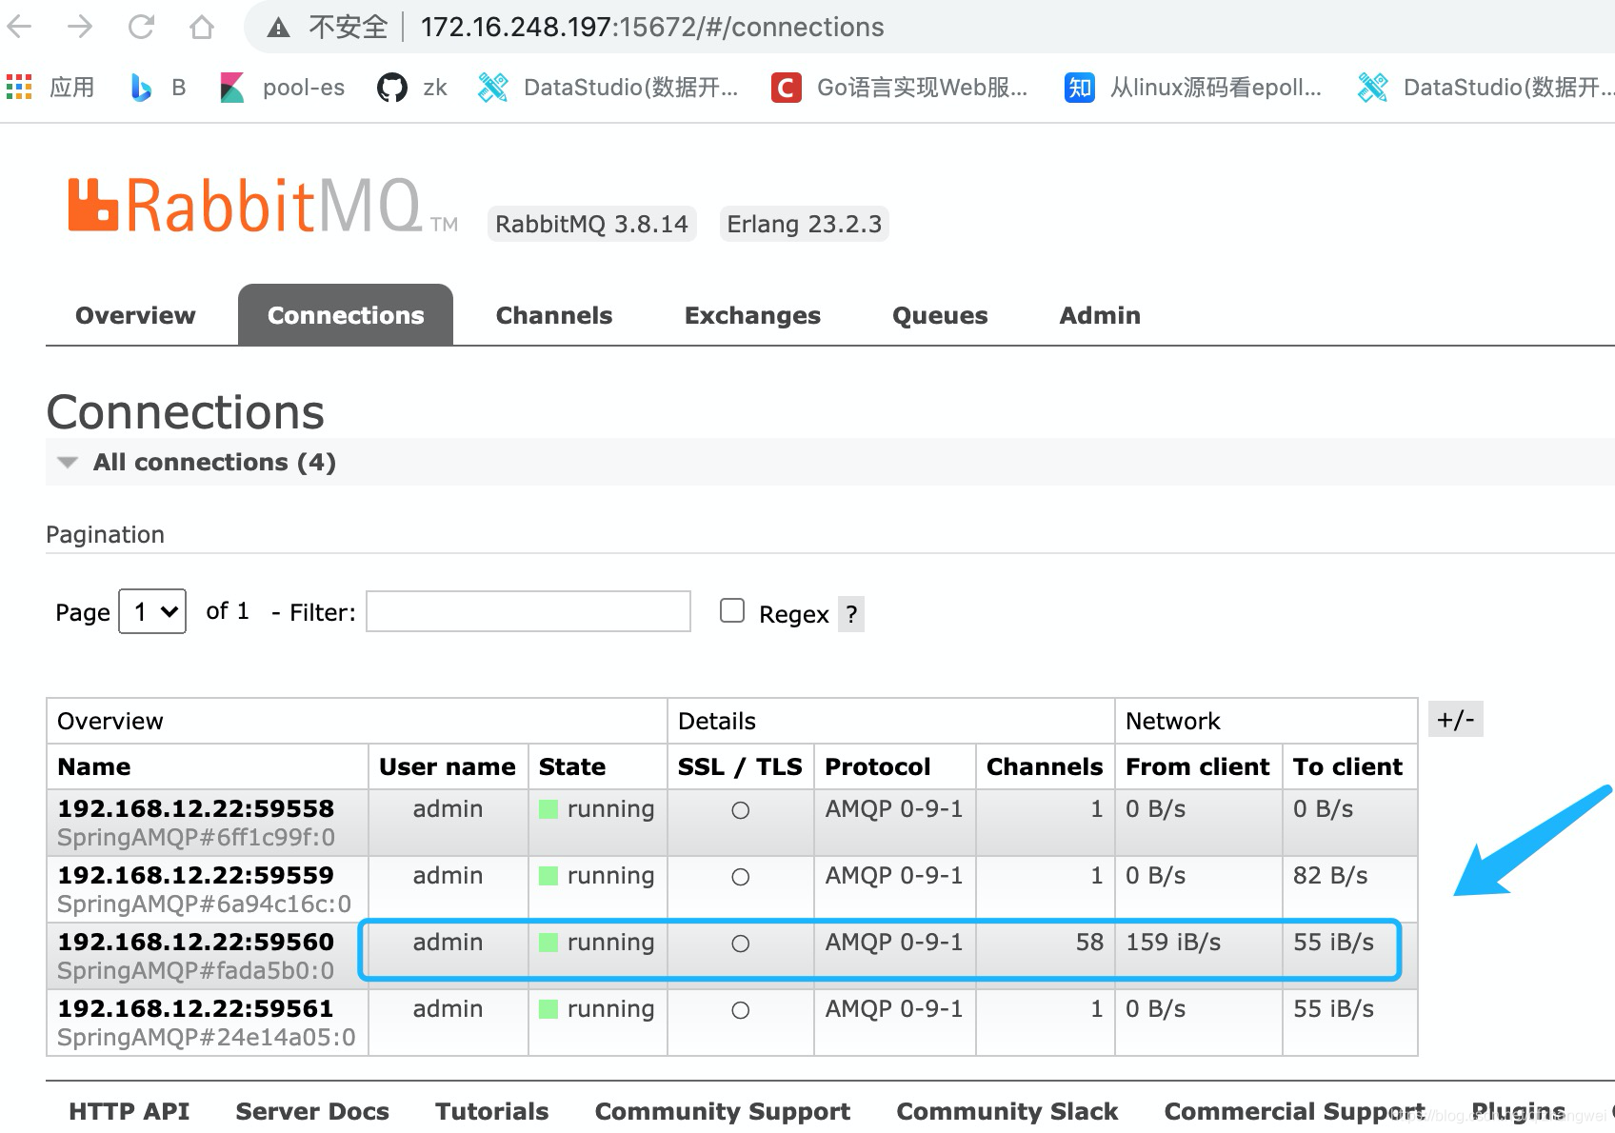Image resolution: width=1615 pixels, height=1133 pixels.
Task: Open the zk GitHub bookmark
Action: coord(414,87)
